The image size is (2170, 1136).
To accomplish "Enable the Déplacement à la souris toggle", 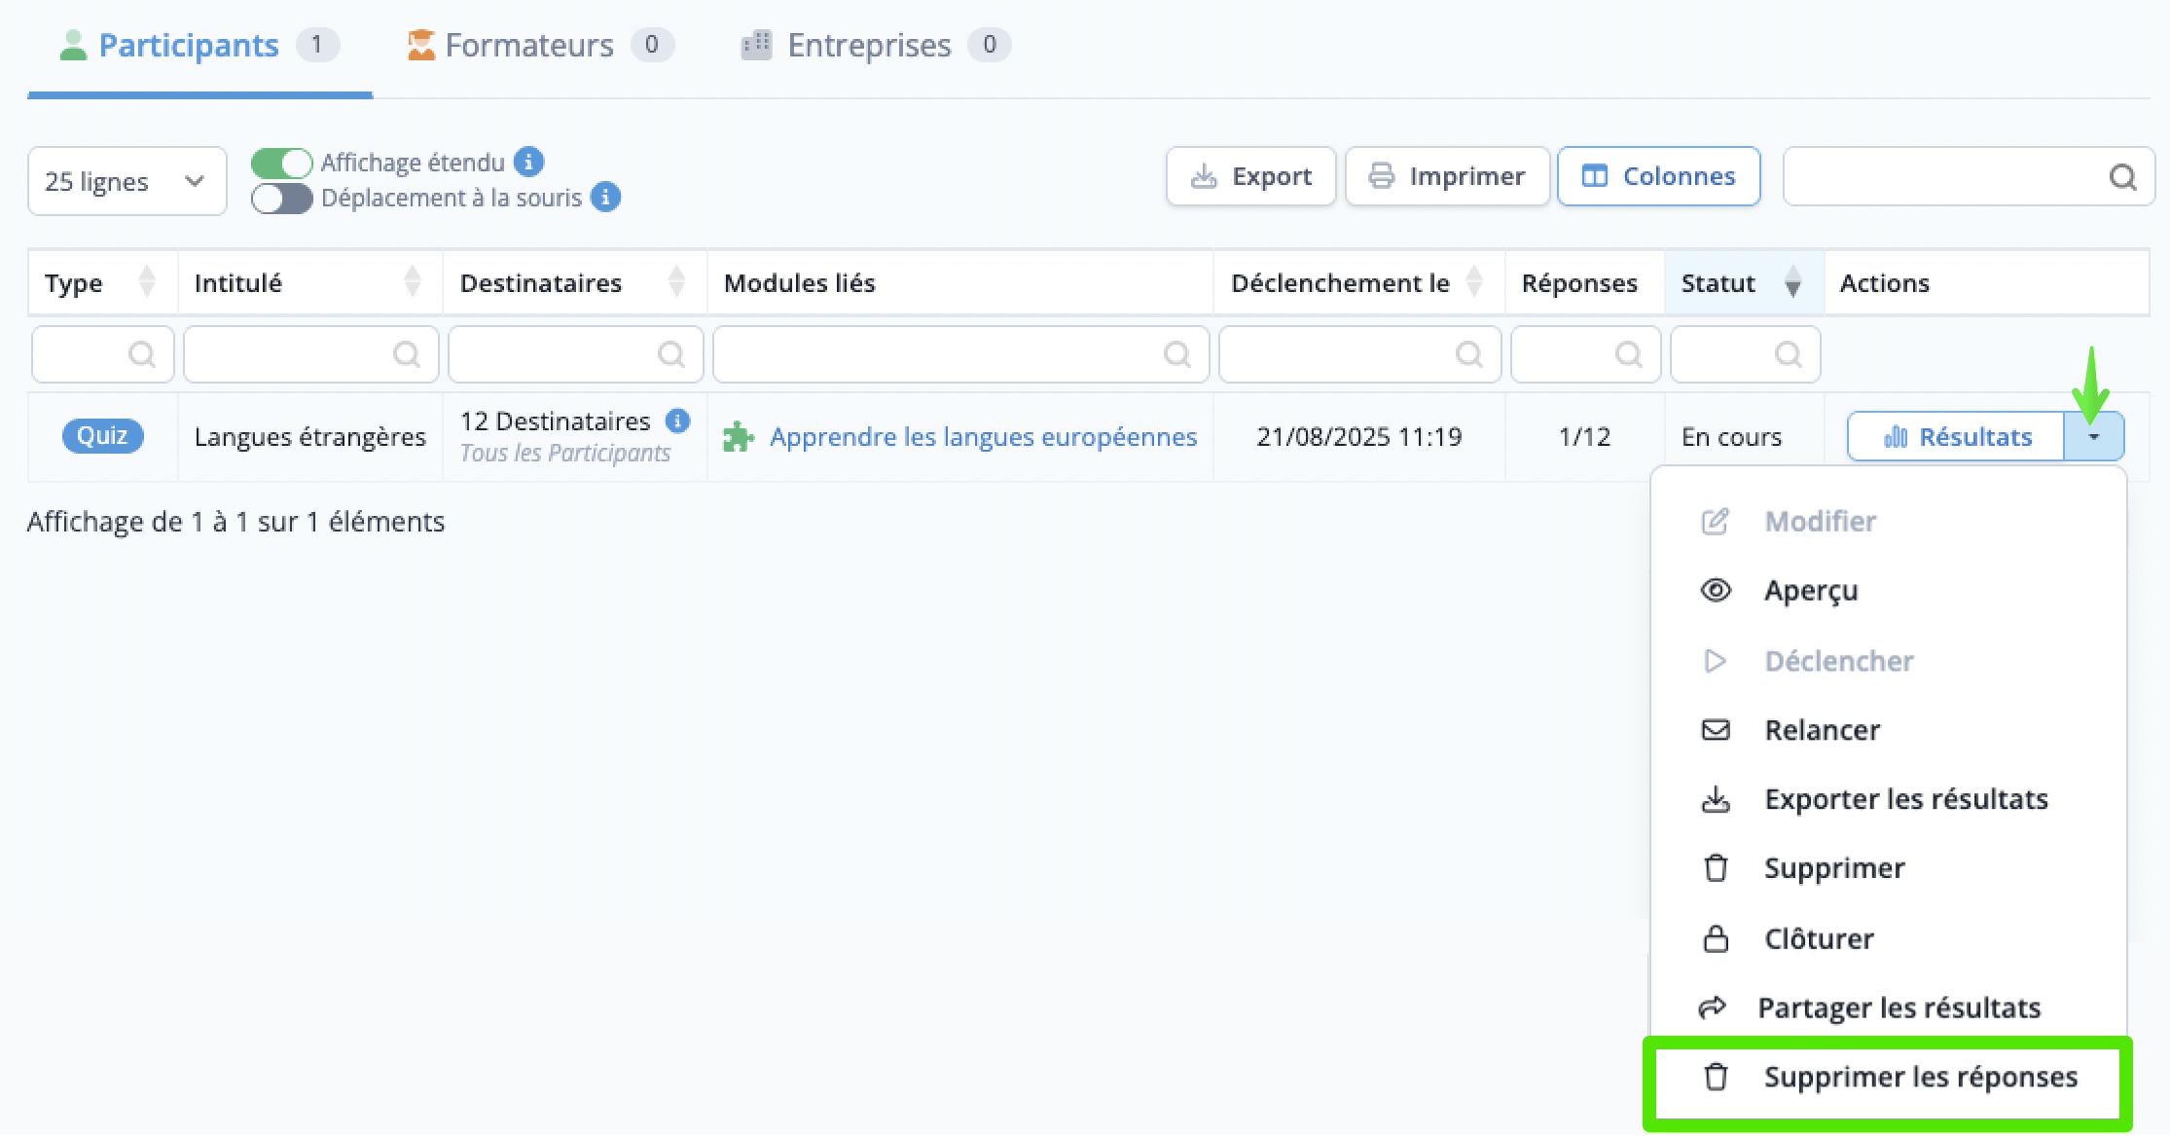I will point(282,199).
